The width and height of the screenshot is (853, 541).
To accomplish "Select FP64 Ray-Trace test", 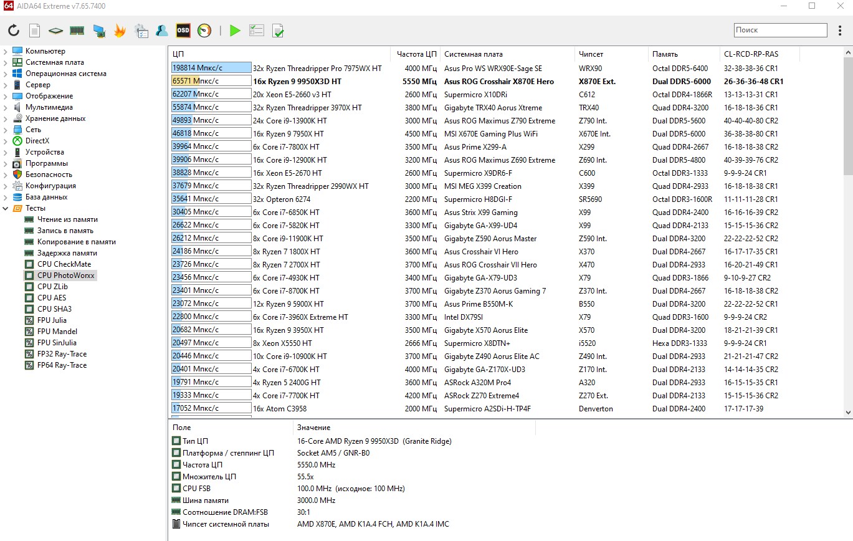I will [62, 365].
